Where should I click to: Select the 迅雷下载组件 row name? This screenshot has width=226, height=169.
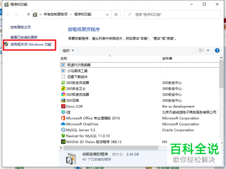[x=77, y=77]
